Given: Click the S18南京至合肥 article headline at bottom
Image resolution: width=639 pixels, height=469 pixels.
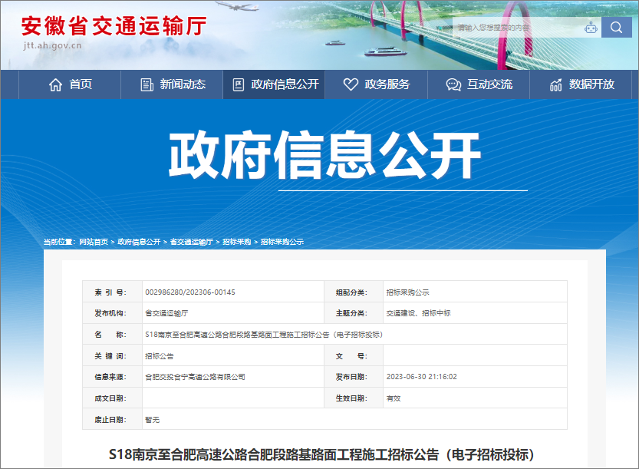Looking at the screenshot, I should (x=319, y=454).
